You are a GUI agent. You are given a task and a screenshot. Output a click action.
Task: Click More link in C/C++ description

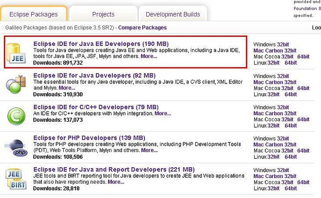point(163,113)
